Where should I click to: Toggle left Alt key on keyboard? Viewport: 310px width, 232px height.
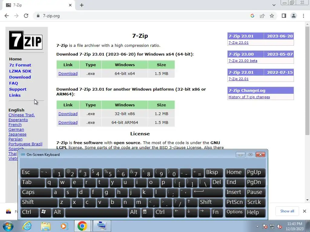coord(58,213)
